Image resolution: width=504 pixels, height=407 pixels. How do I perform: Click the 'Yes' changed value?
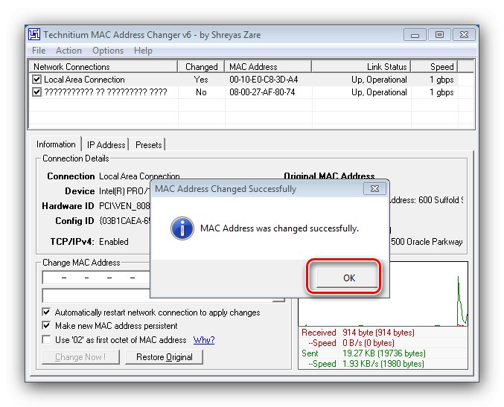[x=201, y=80]
